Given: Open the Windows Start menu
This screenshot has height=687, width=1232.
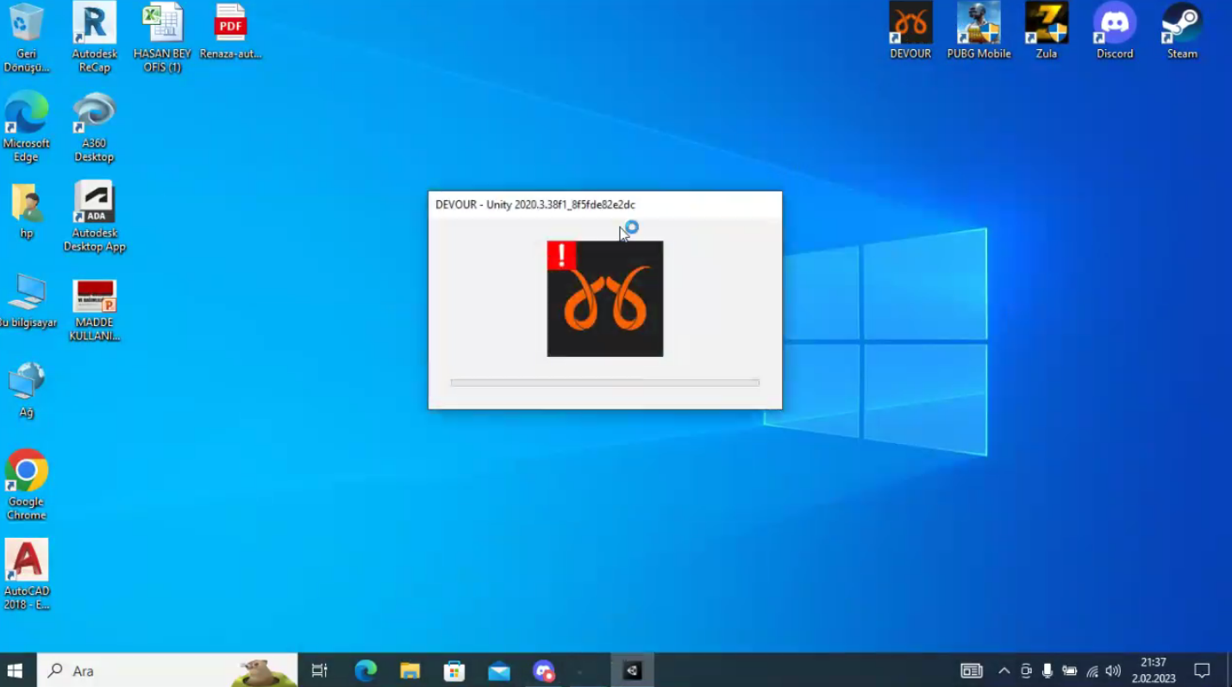Looking at the screenshot, I should click(15, 671).
